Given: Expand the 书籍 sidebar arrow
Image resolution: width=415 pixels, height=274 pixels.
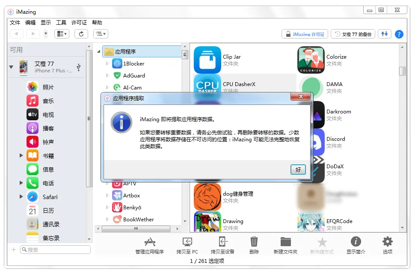Looking at the screenshot, I should pyautogui.click(x=21, y=155).
